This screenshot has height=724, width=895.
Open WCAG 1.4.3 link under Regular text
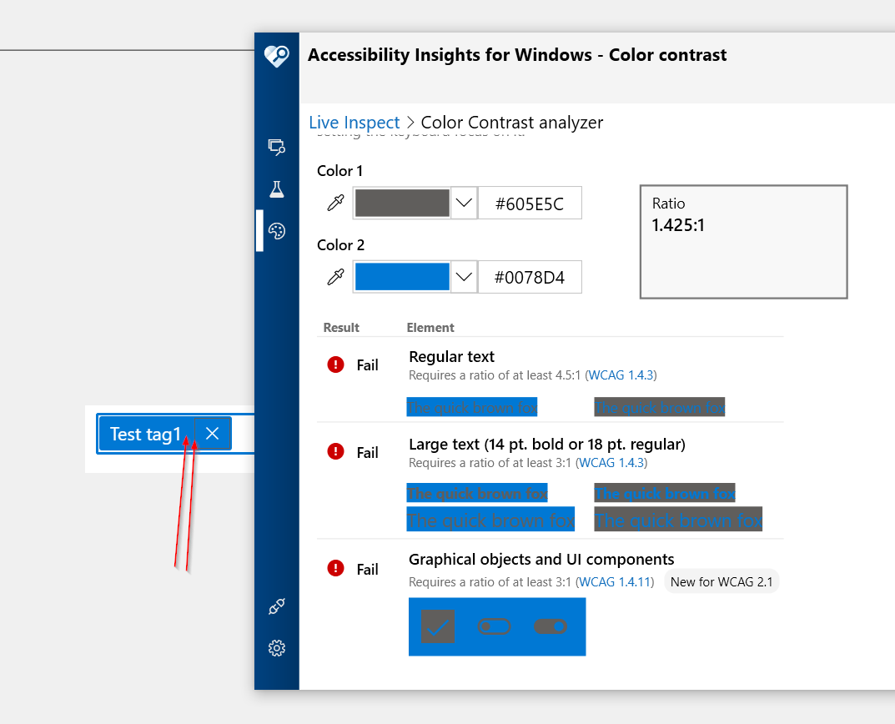pos(621,375)
